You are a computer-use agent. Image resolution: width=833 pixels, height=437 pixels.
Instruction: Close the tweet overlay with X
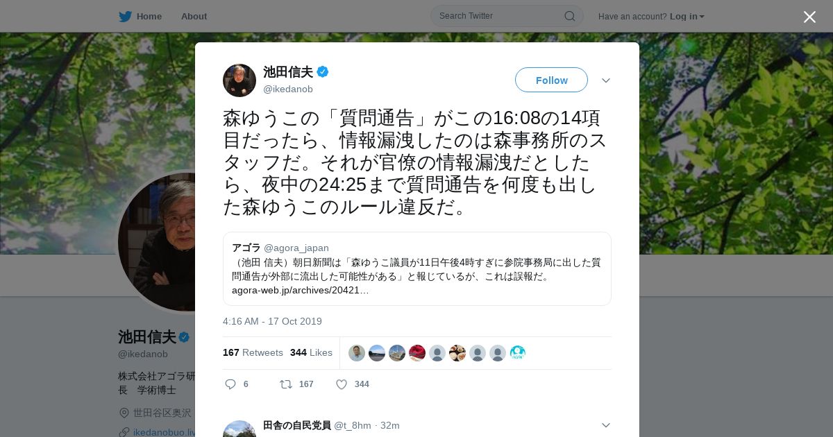809,17
